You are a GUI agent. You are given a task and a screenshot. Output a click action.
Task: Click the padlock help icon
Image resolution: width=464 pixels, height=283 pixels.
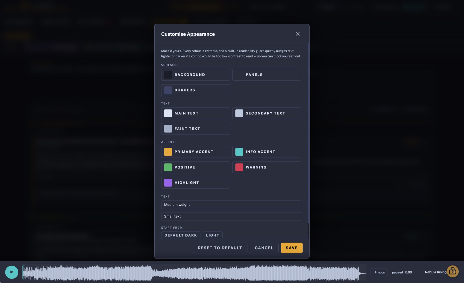tap(453, 271)
